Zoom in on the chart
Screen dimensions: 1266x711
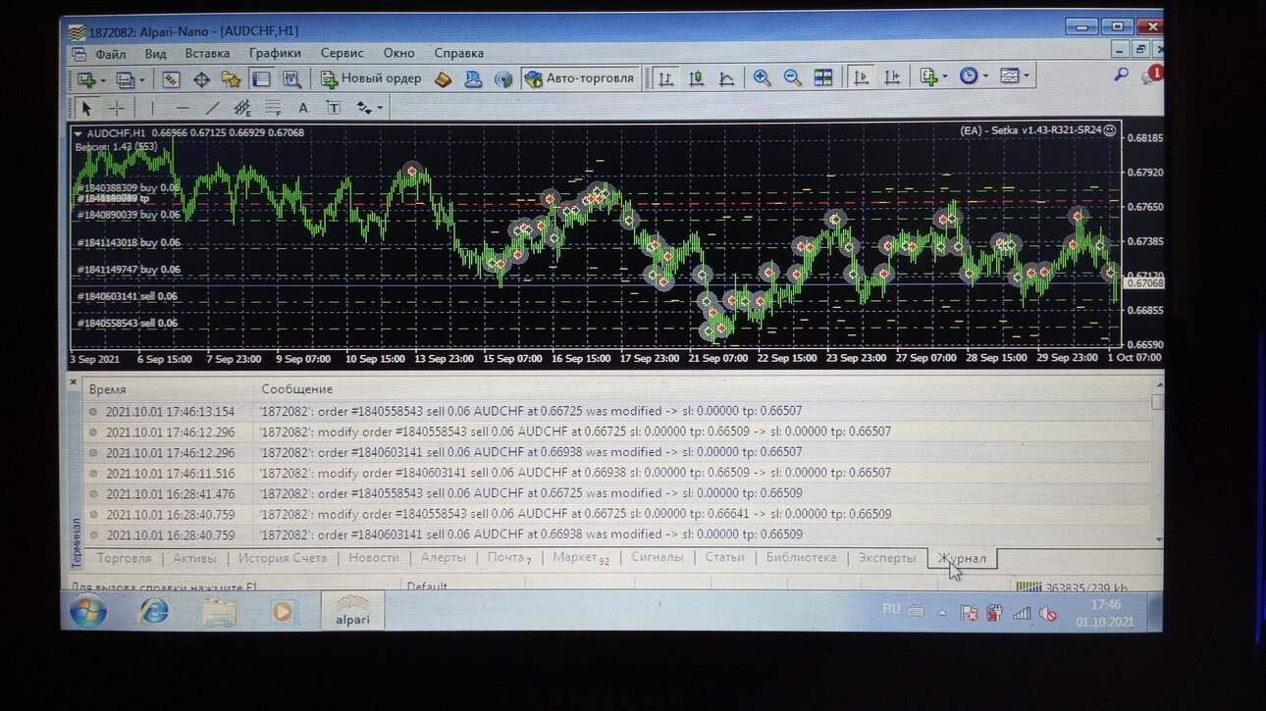click(762, 78)
